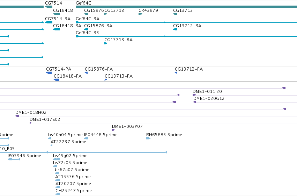Click the CG13713-PA protein arrow

coord(106,80)
